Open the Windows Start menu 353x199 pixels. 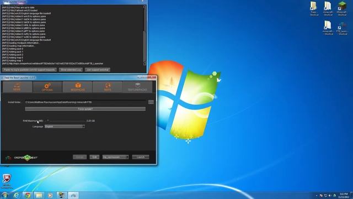(x=5, y=195)
